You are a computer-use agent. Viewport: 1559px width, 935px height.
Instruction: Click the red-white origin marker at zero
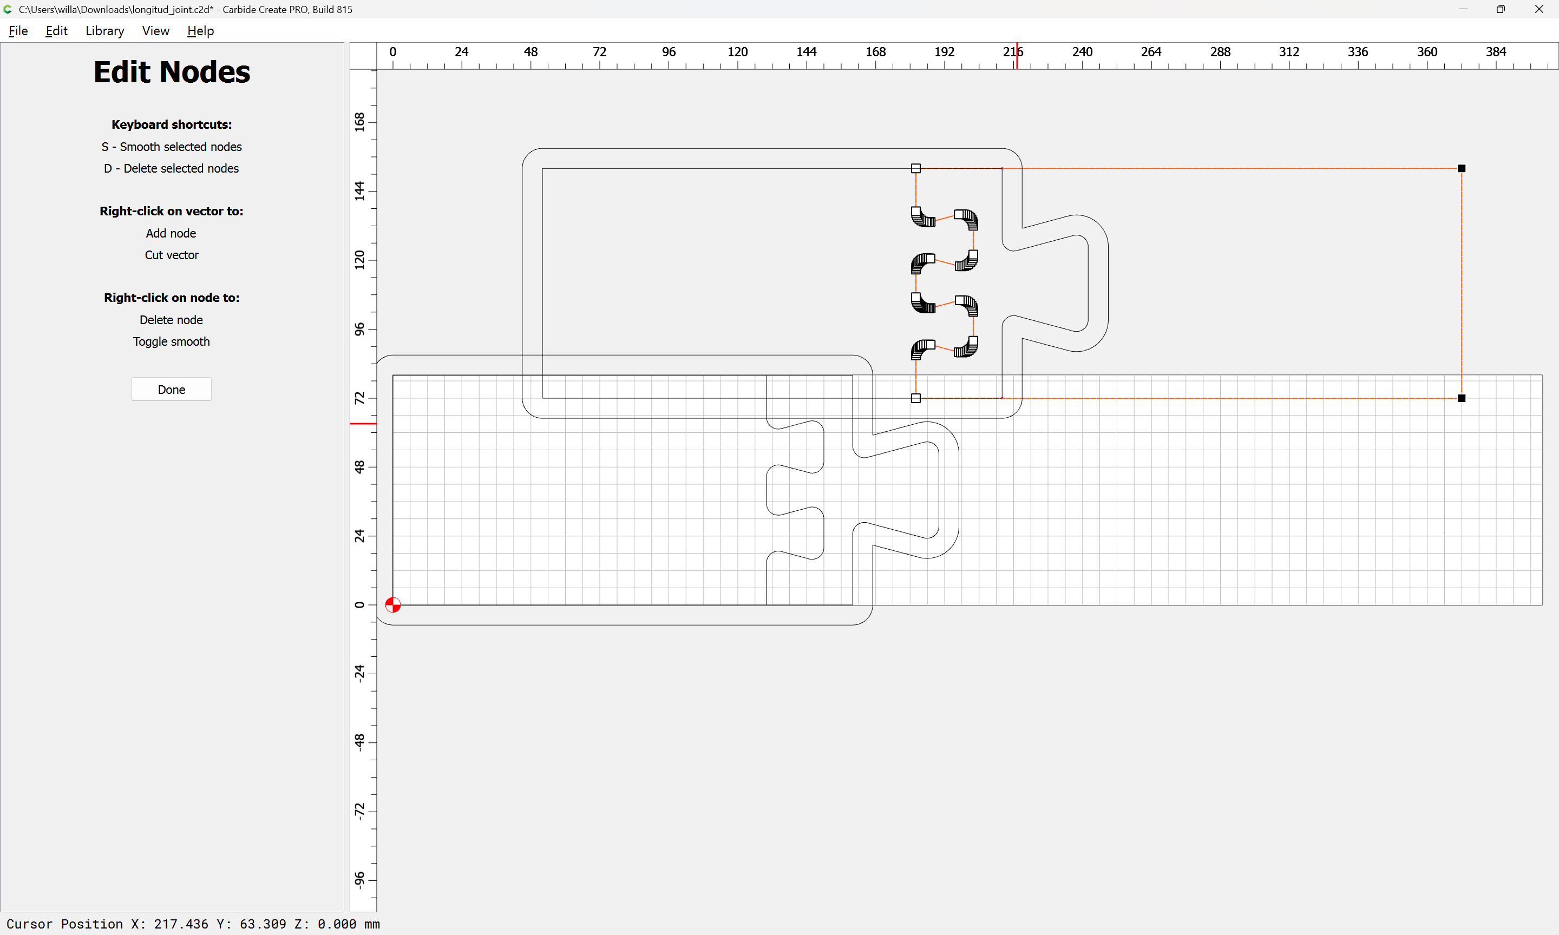392,605
